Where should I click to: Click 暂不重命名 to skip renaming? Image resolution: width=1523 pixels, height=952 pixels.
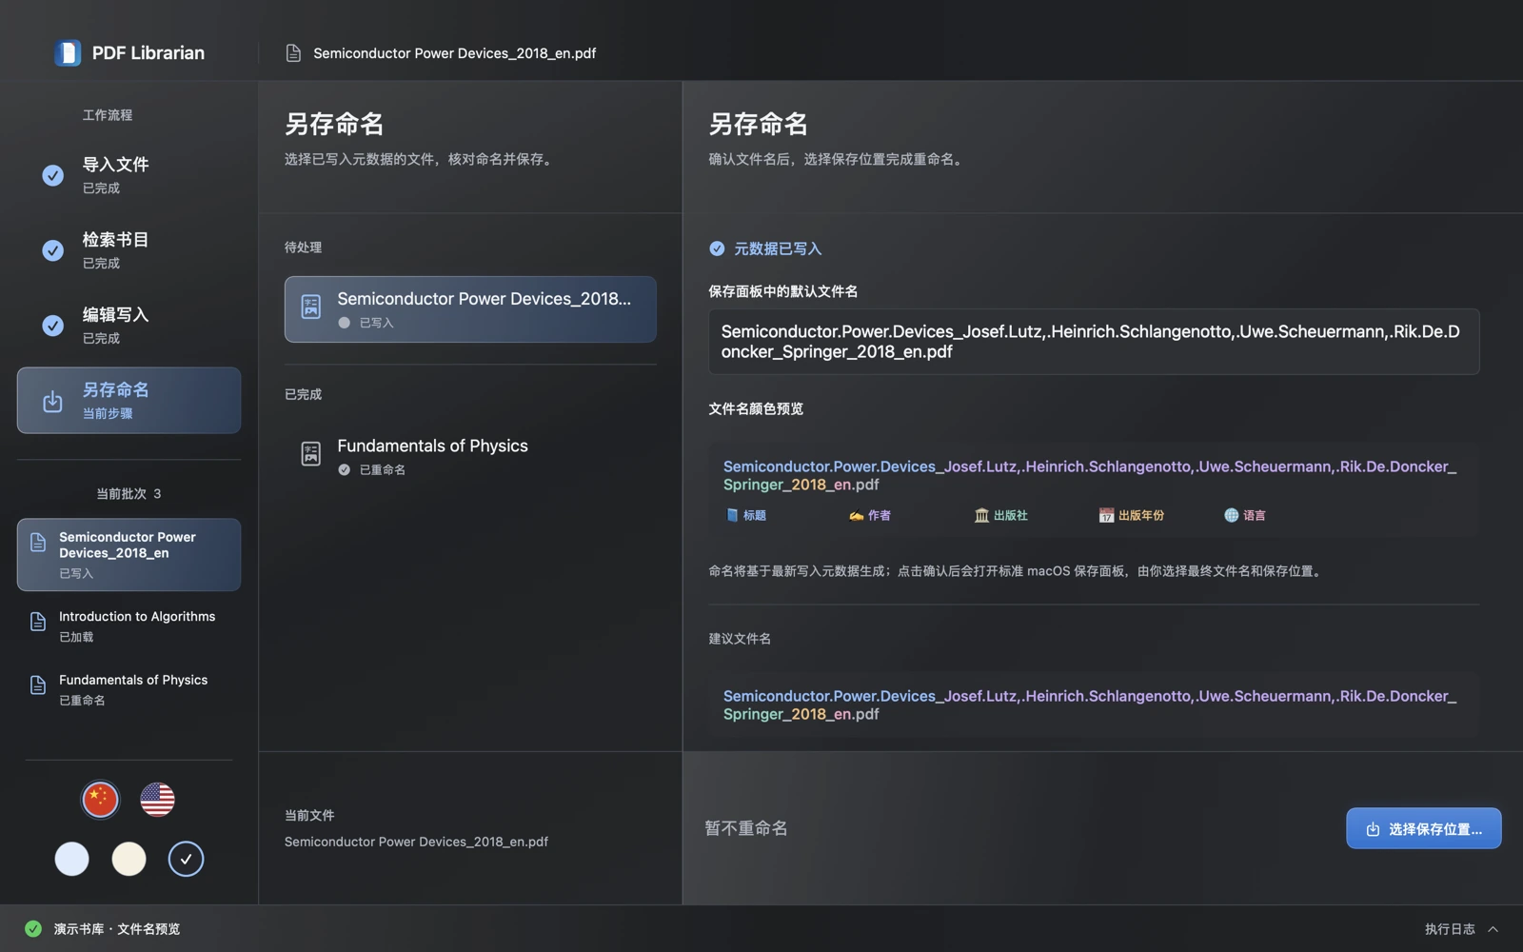(746, 828)
